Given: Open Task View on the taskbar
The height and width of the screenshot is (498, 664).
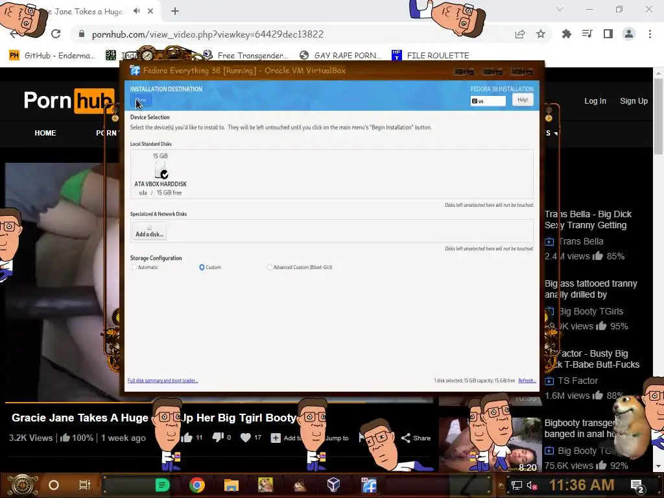Looking at the screenshot, I should (85, 485).
